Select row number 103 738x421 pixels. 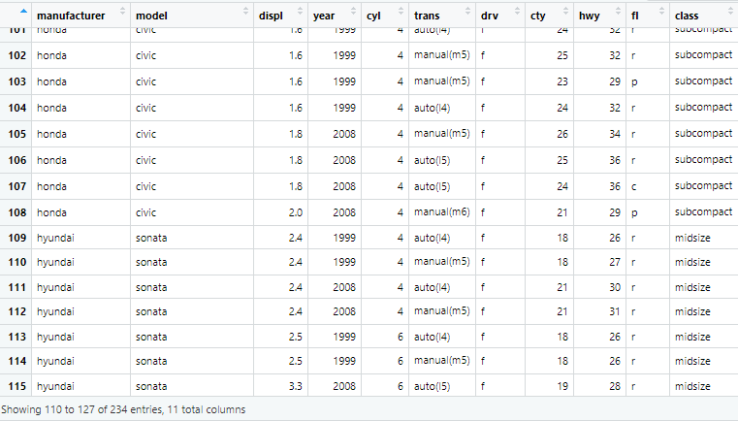pyautogui.click(x=16, y=81)
